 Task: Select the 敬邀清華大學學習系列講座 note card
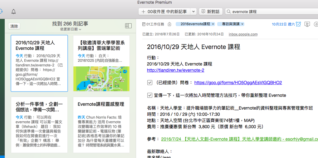tap(101, 63)
